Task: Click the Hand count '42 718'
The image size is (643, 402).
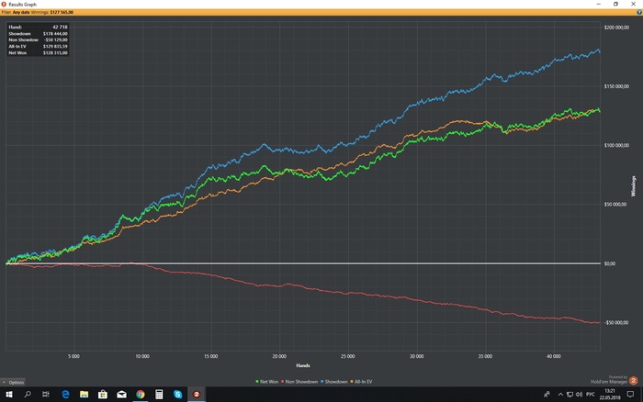Action: tap(60, 27)
